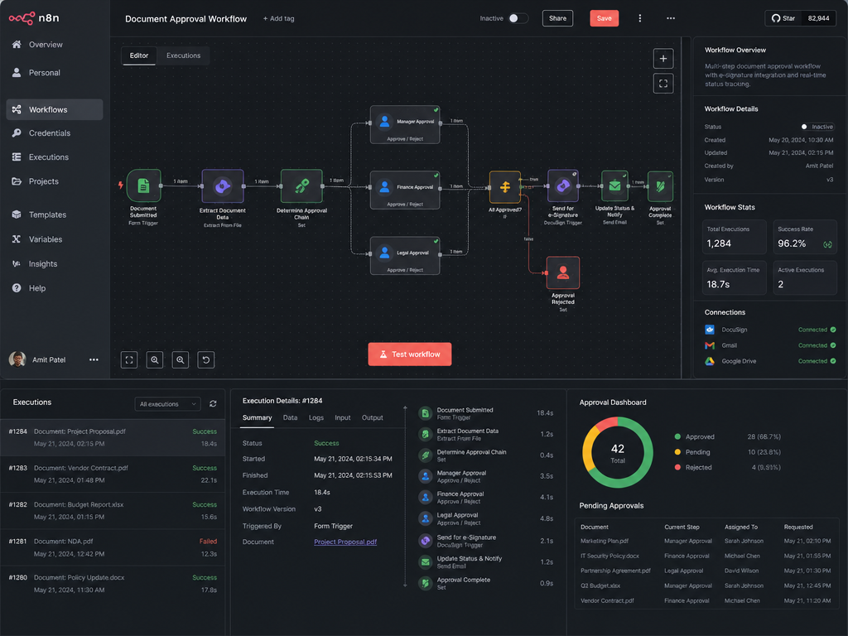Open Overview from the sidebar
This screenshot has width=848, height=636.
coord(46,45)
